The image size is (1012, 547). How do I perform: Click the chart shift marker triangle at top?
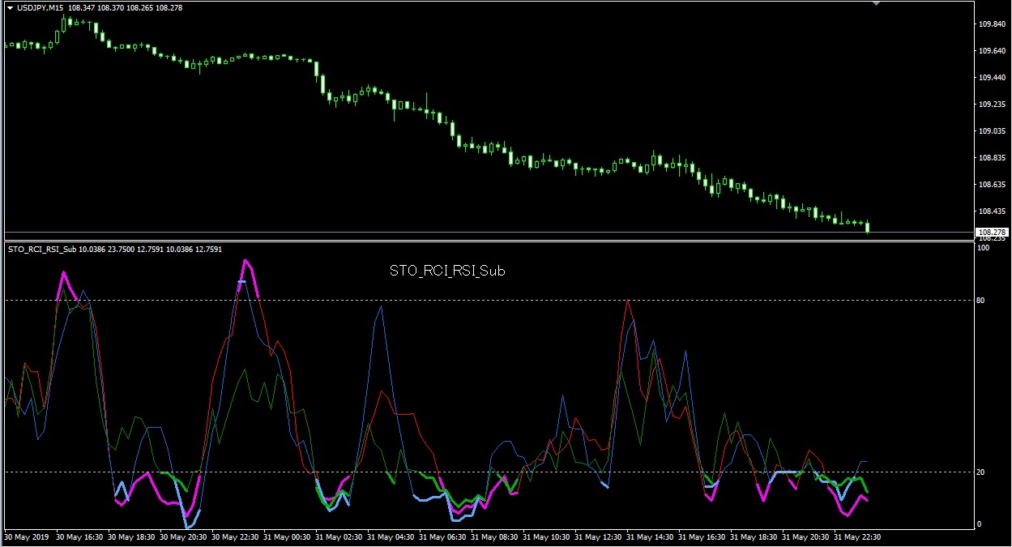pos(876,4)
